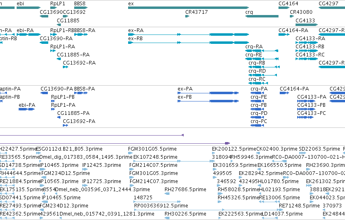Viewport: 345px width, 220px height.
Task: Select the ebi-PA protein label
Action: pos(27,105)
